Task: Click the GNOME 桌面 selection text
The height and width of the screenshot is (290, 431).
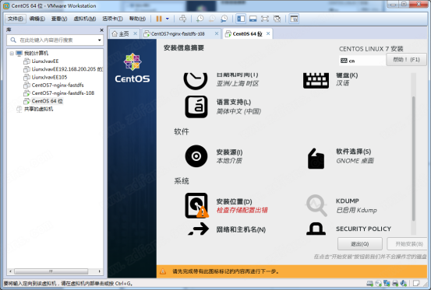Action: [355, 161]
